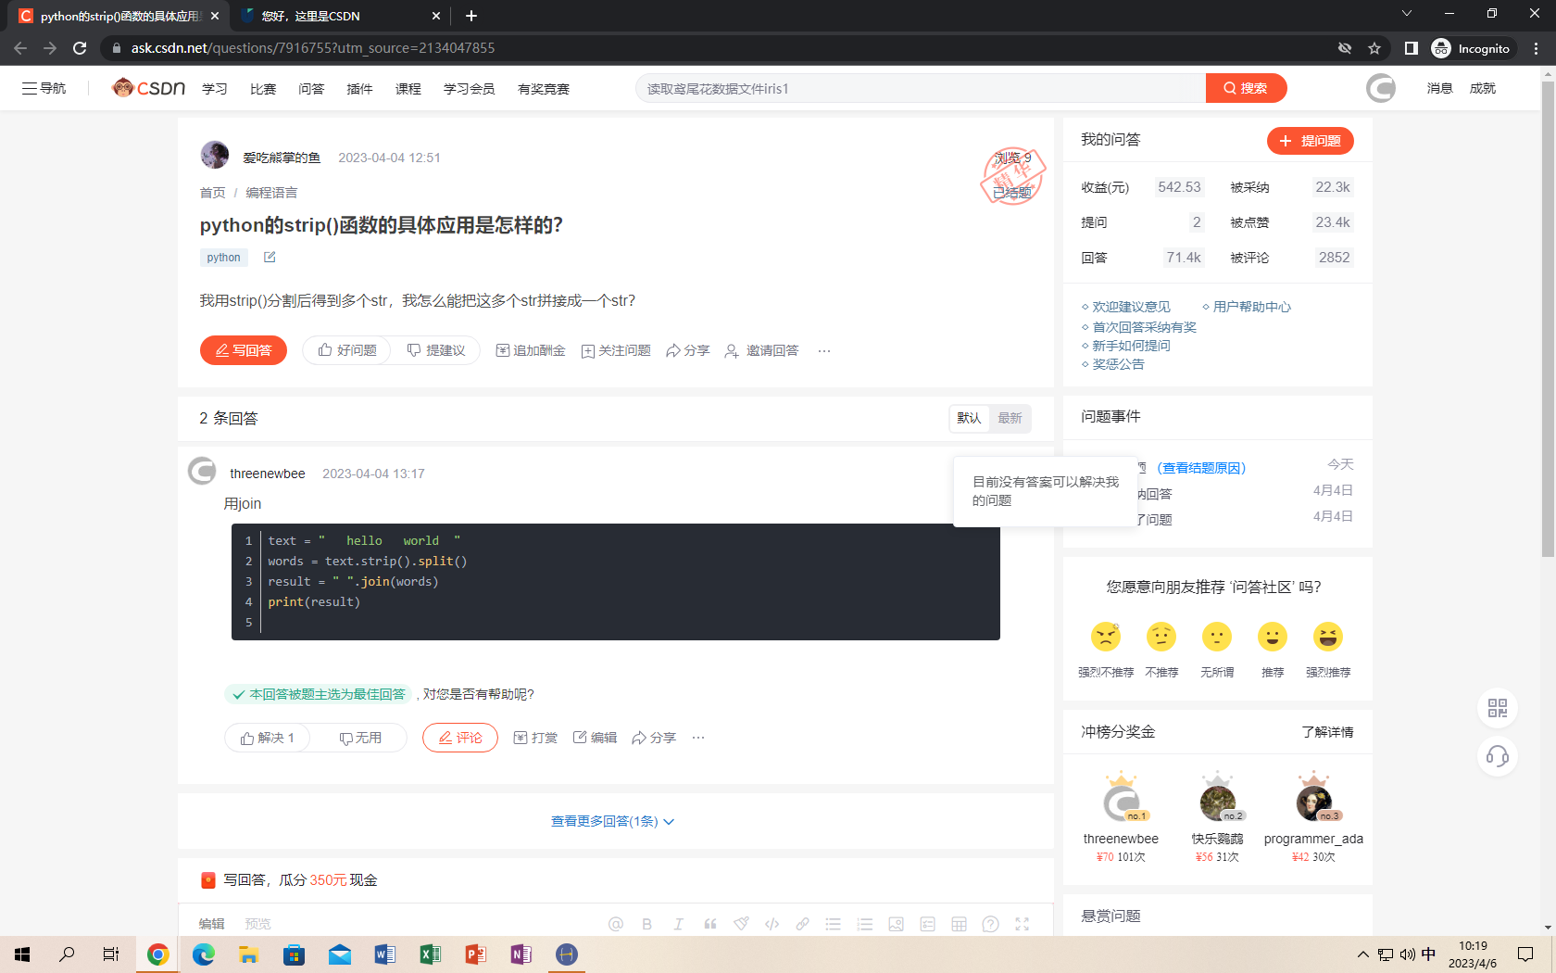Select 强烈不推荐 emoji rating
Image resolution: width=1556 pixels, height=973 pixels.
pos(1106,637)
